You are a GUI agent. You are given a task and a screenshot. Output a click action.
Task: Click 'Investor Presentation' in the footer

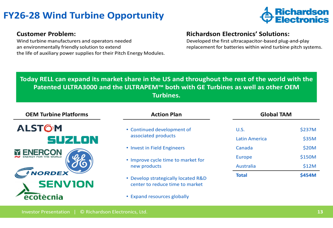click(46, 212)
